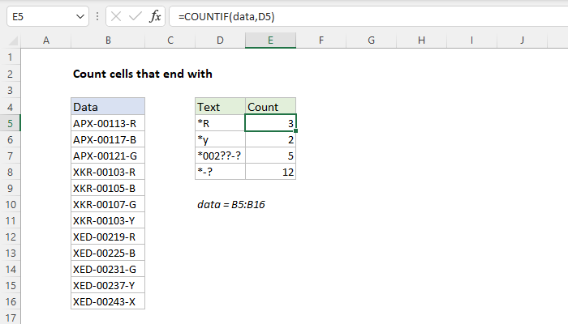This screenshot has height=324, width=568.
Task: Select row 16 header
Action: point(10,301)
